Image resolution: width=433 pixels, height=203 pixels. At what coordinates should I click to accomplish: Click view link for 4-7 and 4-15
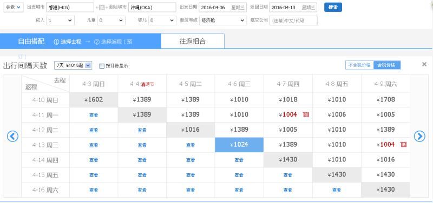tap(288, 175)
